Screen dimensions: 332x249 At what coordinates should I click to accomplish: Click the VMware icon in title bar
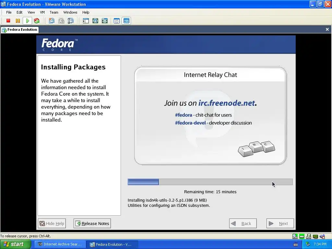3,4
